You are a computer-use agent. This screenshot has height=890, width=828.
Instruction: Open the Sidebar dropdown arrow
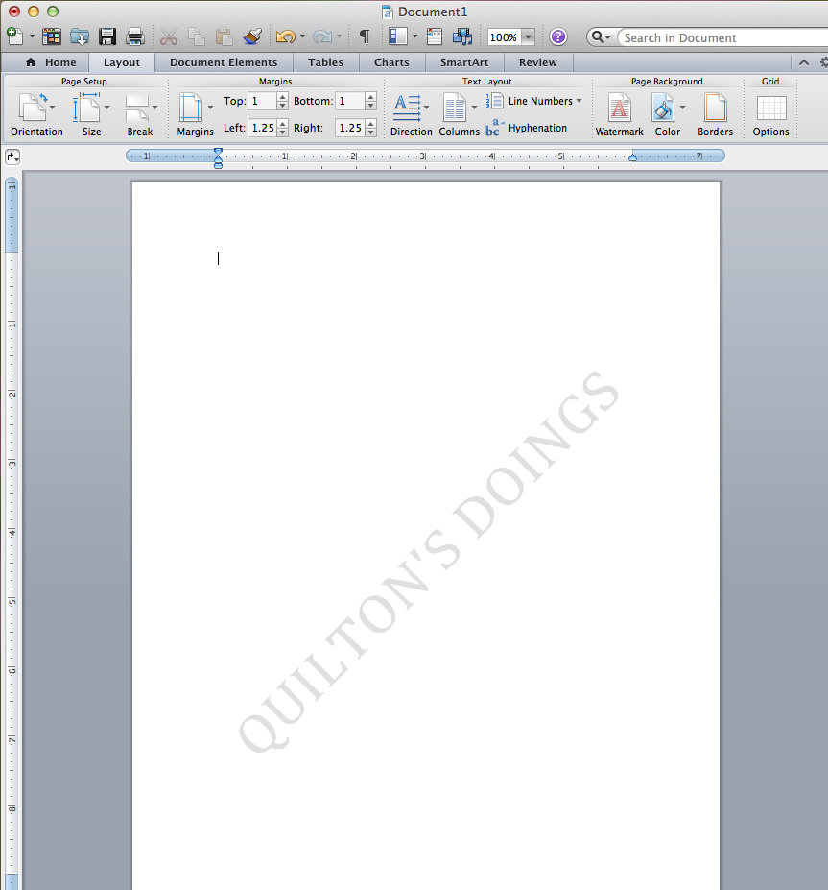pyautogui.click(x=415, y=36)
